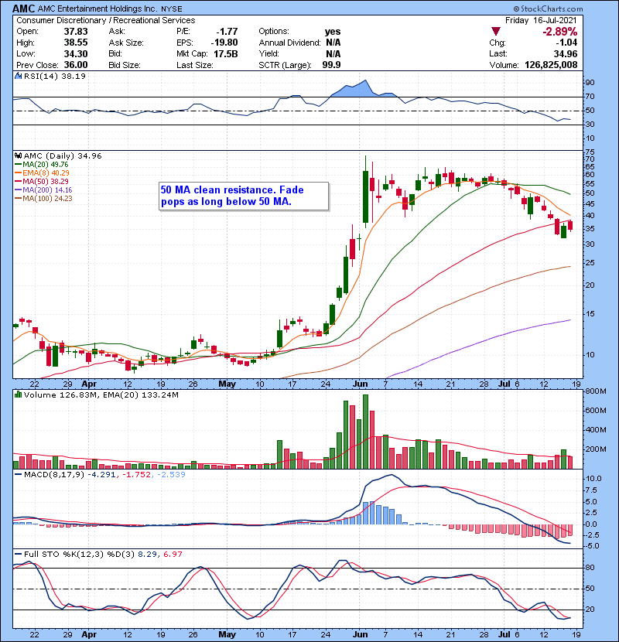
Task: Click the Options yes value
Action: coord(333,32)
